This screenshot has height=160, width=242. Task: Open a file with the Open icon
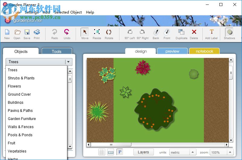(x=17, y=34)
